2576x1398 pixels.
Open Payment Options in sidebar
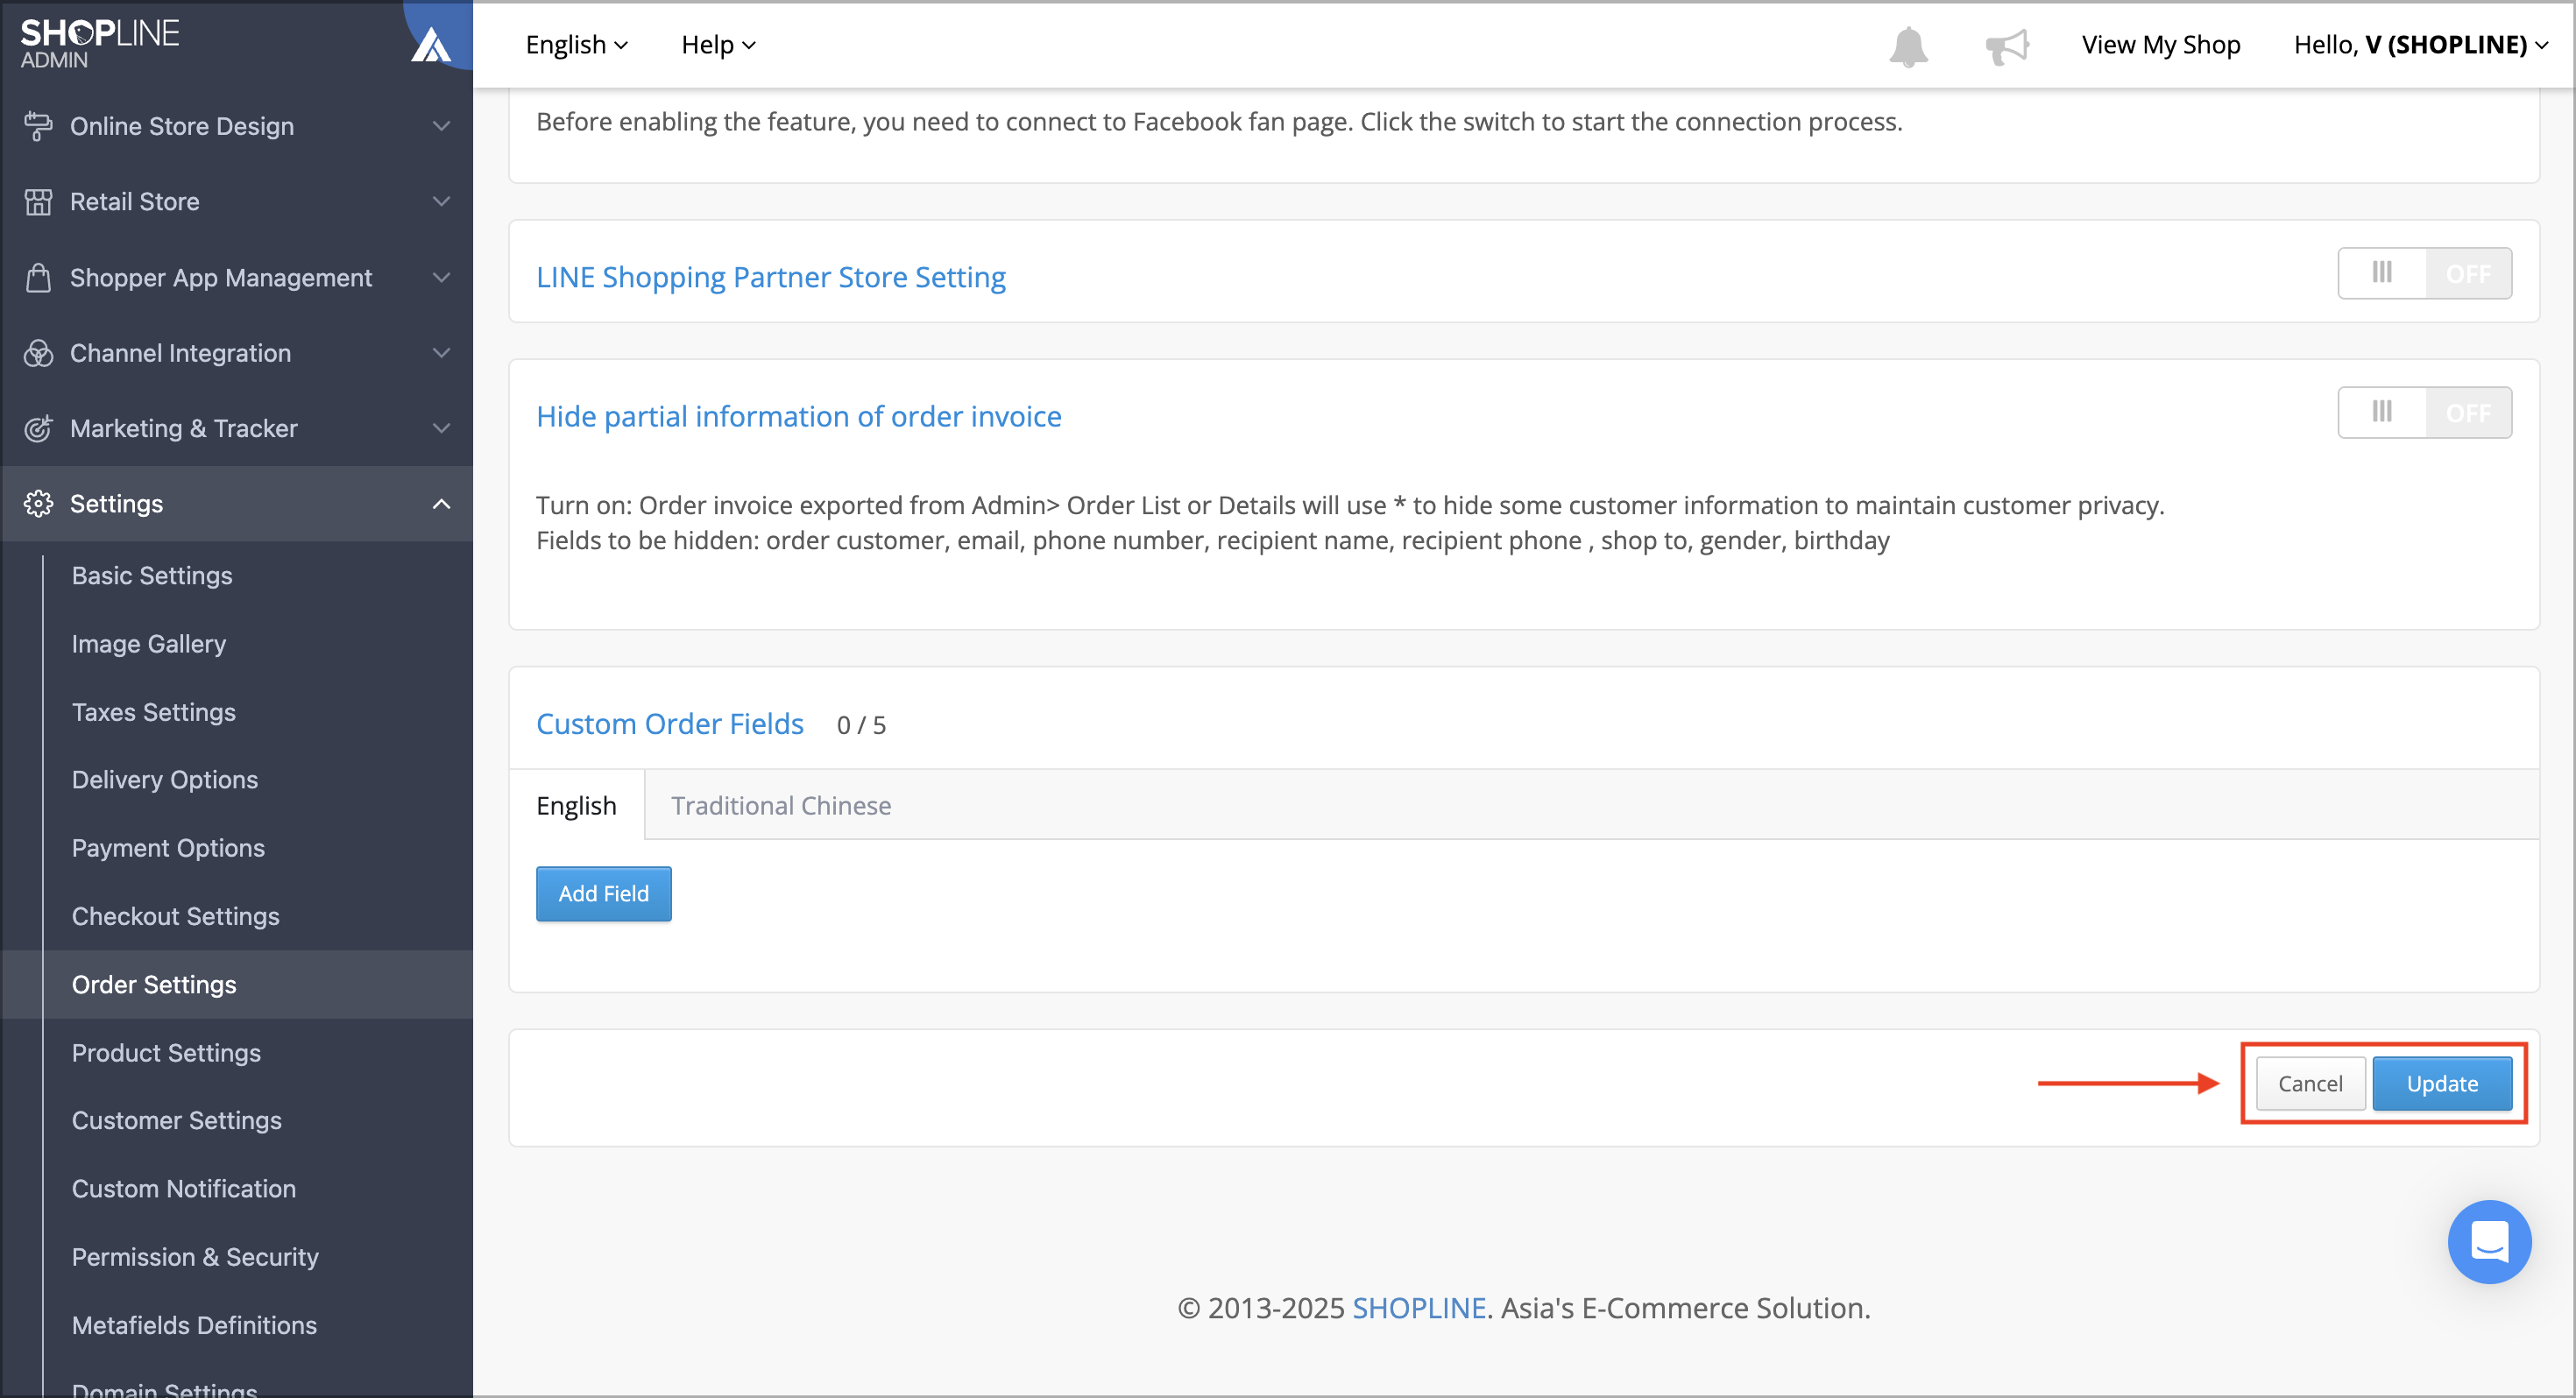coord(168,848)
